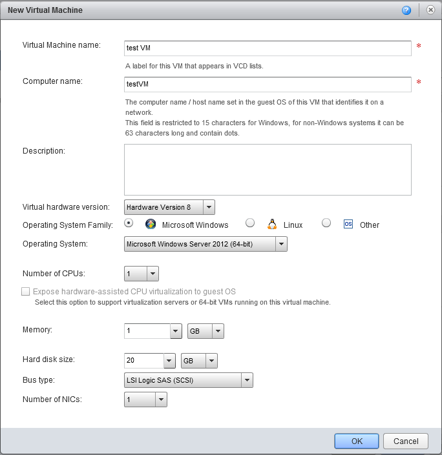Click the 'A label for this VM' hint
Screen dimensions: 442x455
(x=194, y=66)
